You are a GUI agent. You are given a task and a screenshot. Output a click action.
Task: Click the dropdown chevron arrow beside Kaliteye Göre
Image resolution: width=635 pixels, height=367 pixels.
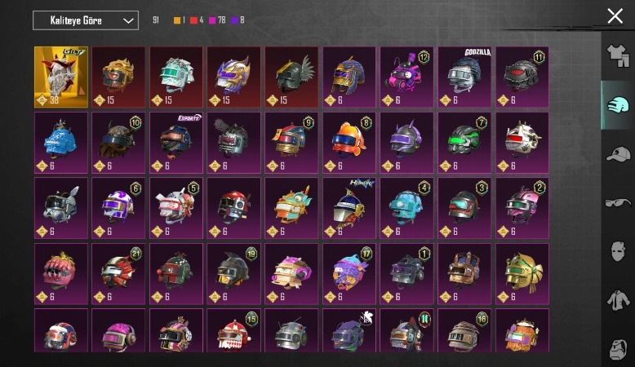(x=128, y=20)
